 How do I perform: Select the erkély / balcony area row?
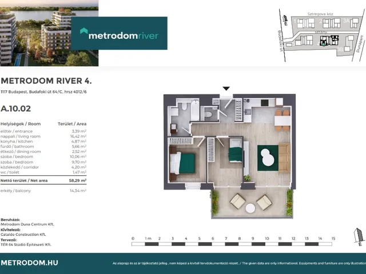(x=43, y=190)
